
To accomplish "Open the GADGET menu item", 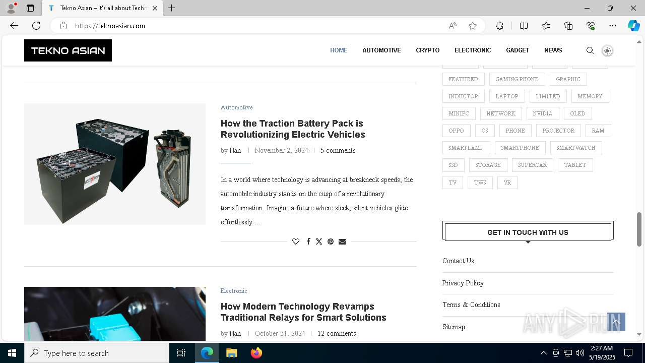I will point(518,50).
